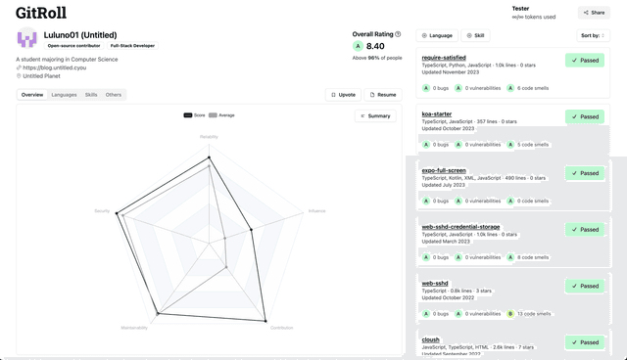
Task: Click the Overall Rating help icon
Action: click(x=398, y=34)
